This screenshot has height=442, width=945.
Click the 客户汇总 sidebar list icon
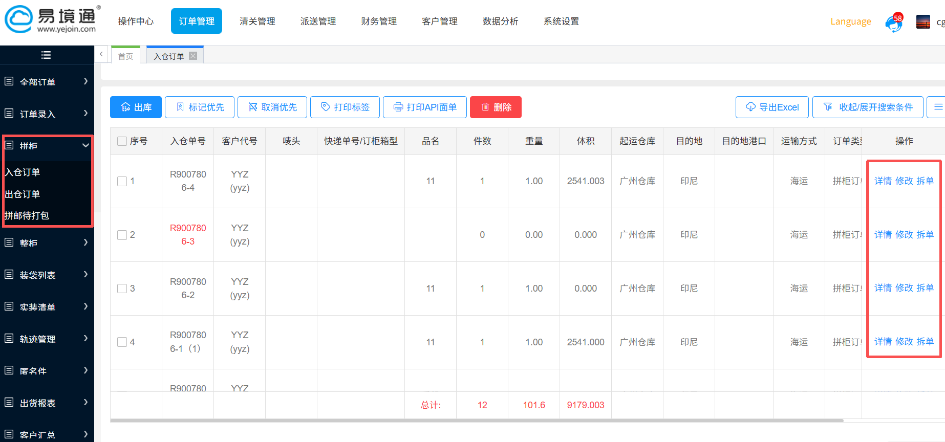[9, 434]
